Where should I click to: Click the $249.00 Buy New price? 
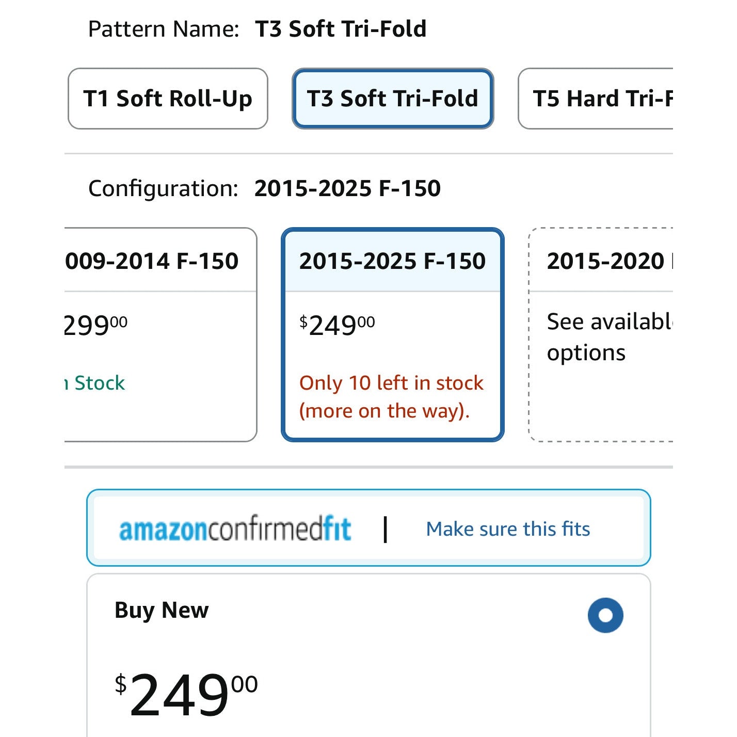click(186, 694)
